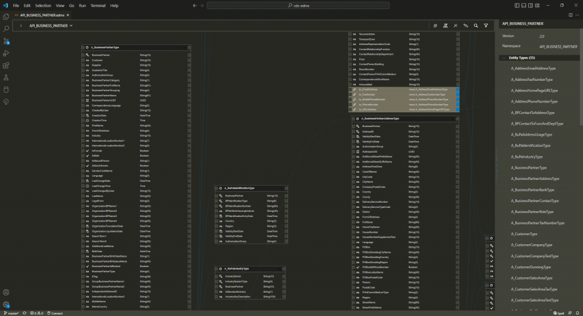The image size is (583, 316).
Task: Open the Terminal menu
Action: point(98,6)
